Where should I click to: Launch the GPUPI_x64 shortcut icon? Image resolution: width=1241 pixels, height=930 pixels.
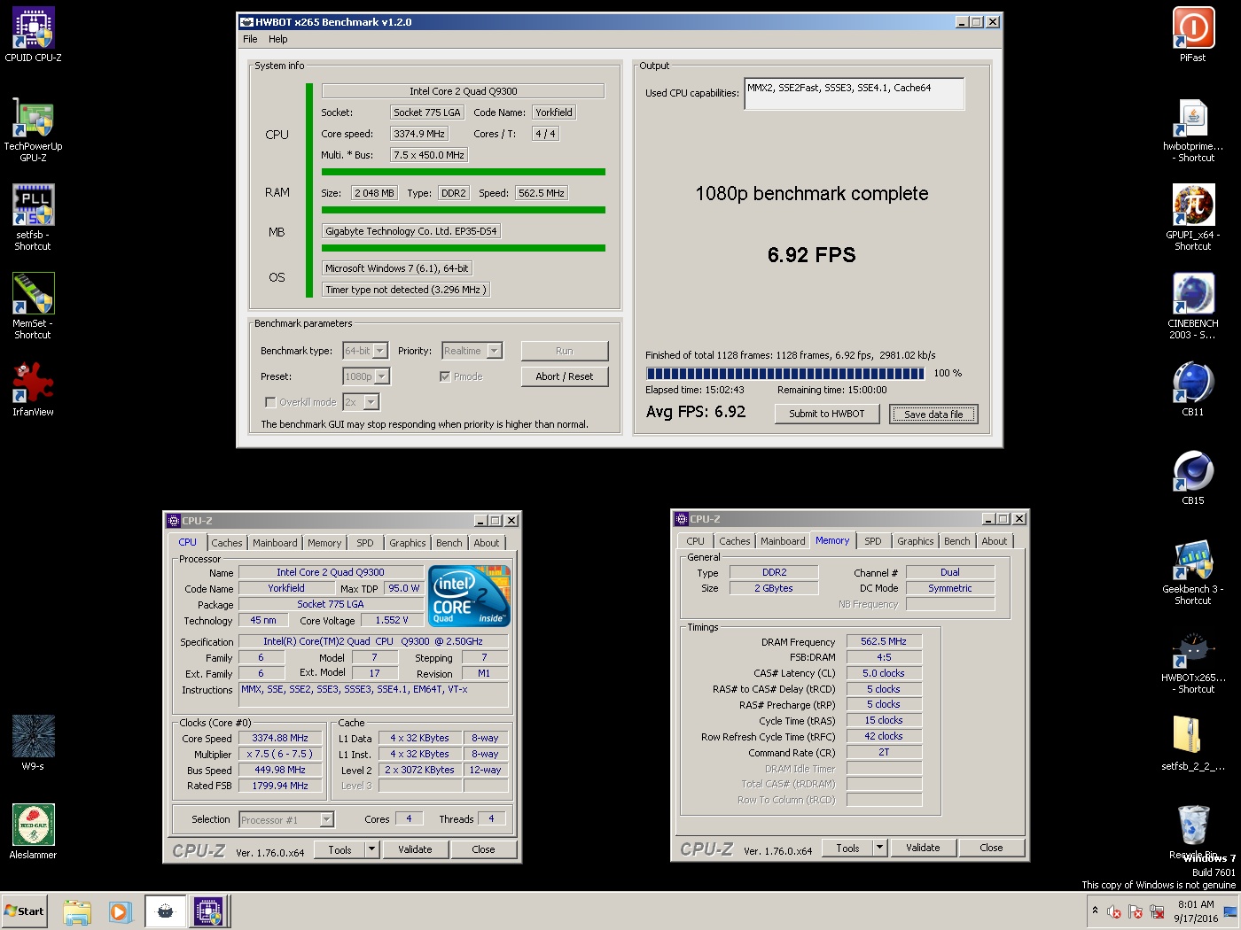tap(1193, 217)
